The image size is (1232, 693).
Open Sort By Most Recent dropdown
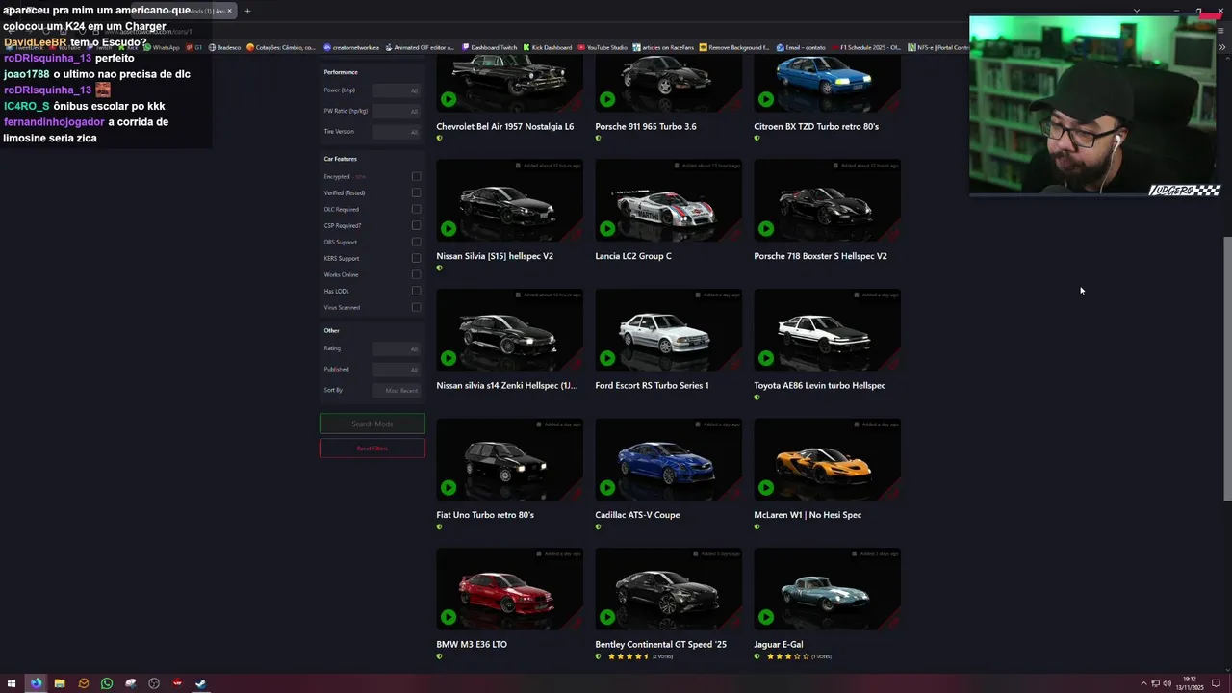(x=397, y=390)
